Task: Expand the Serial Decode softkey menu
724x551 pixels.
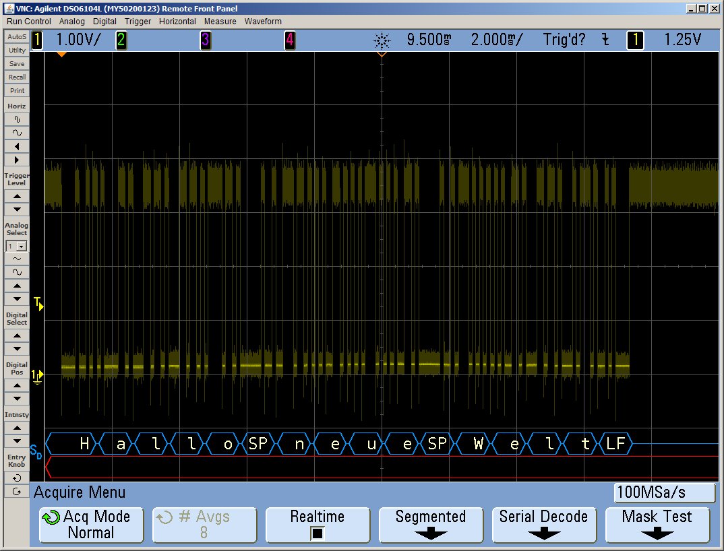Action: pos(543,525)
